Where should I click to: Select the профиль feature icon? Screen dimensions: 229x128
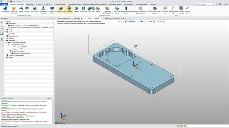click(69, 10)
